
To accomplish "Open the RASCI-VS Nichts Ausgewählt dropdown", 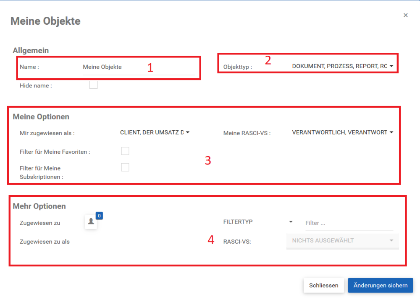I will (x=342, y=241).
